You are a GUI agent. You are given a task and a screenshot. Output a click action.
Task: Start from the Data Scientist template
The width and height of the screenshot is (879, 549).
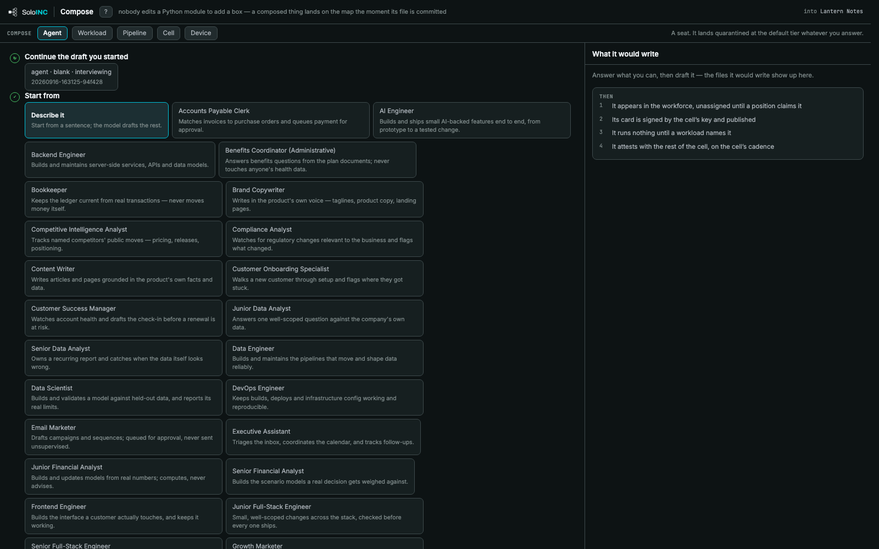coord(124,397)
